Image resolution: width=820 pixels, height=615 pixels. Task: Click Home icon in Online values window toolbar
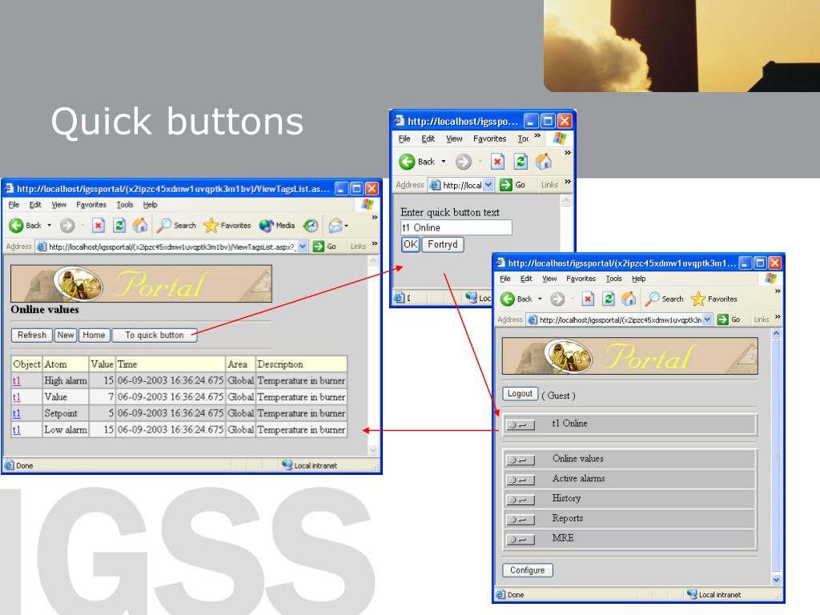[x=139, y=225]
